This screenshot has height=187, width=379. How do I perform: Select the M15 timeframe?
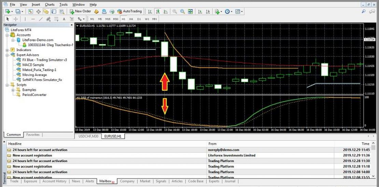click(108, 19)
